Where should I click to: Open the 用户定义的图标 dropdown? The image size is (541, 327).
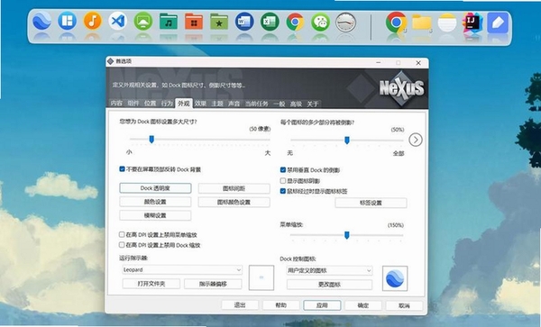tap(329, 270)
